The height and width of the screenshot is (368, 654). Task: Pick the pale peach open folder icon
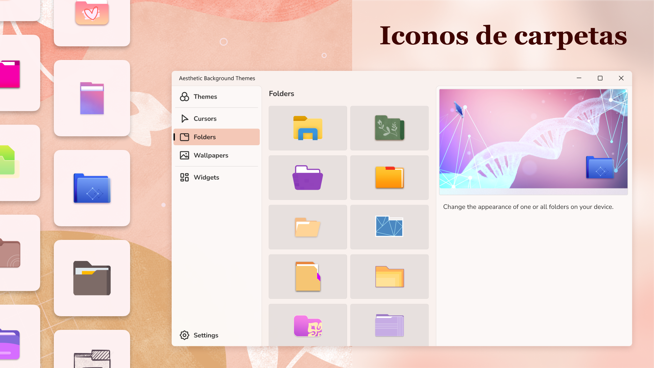pos(308,227)
